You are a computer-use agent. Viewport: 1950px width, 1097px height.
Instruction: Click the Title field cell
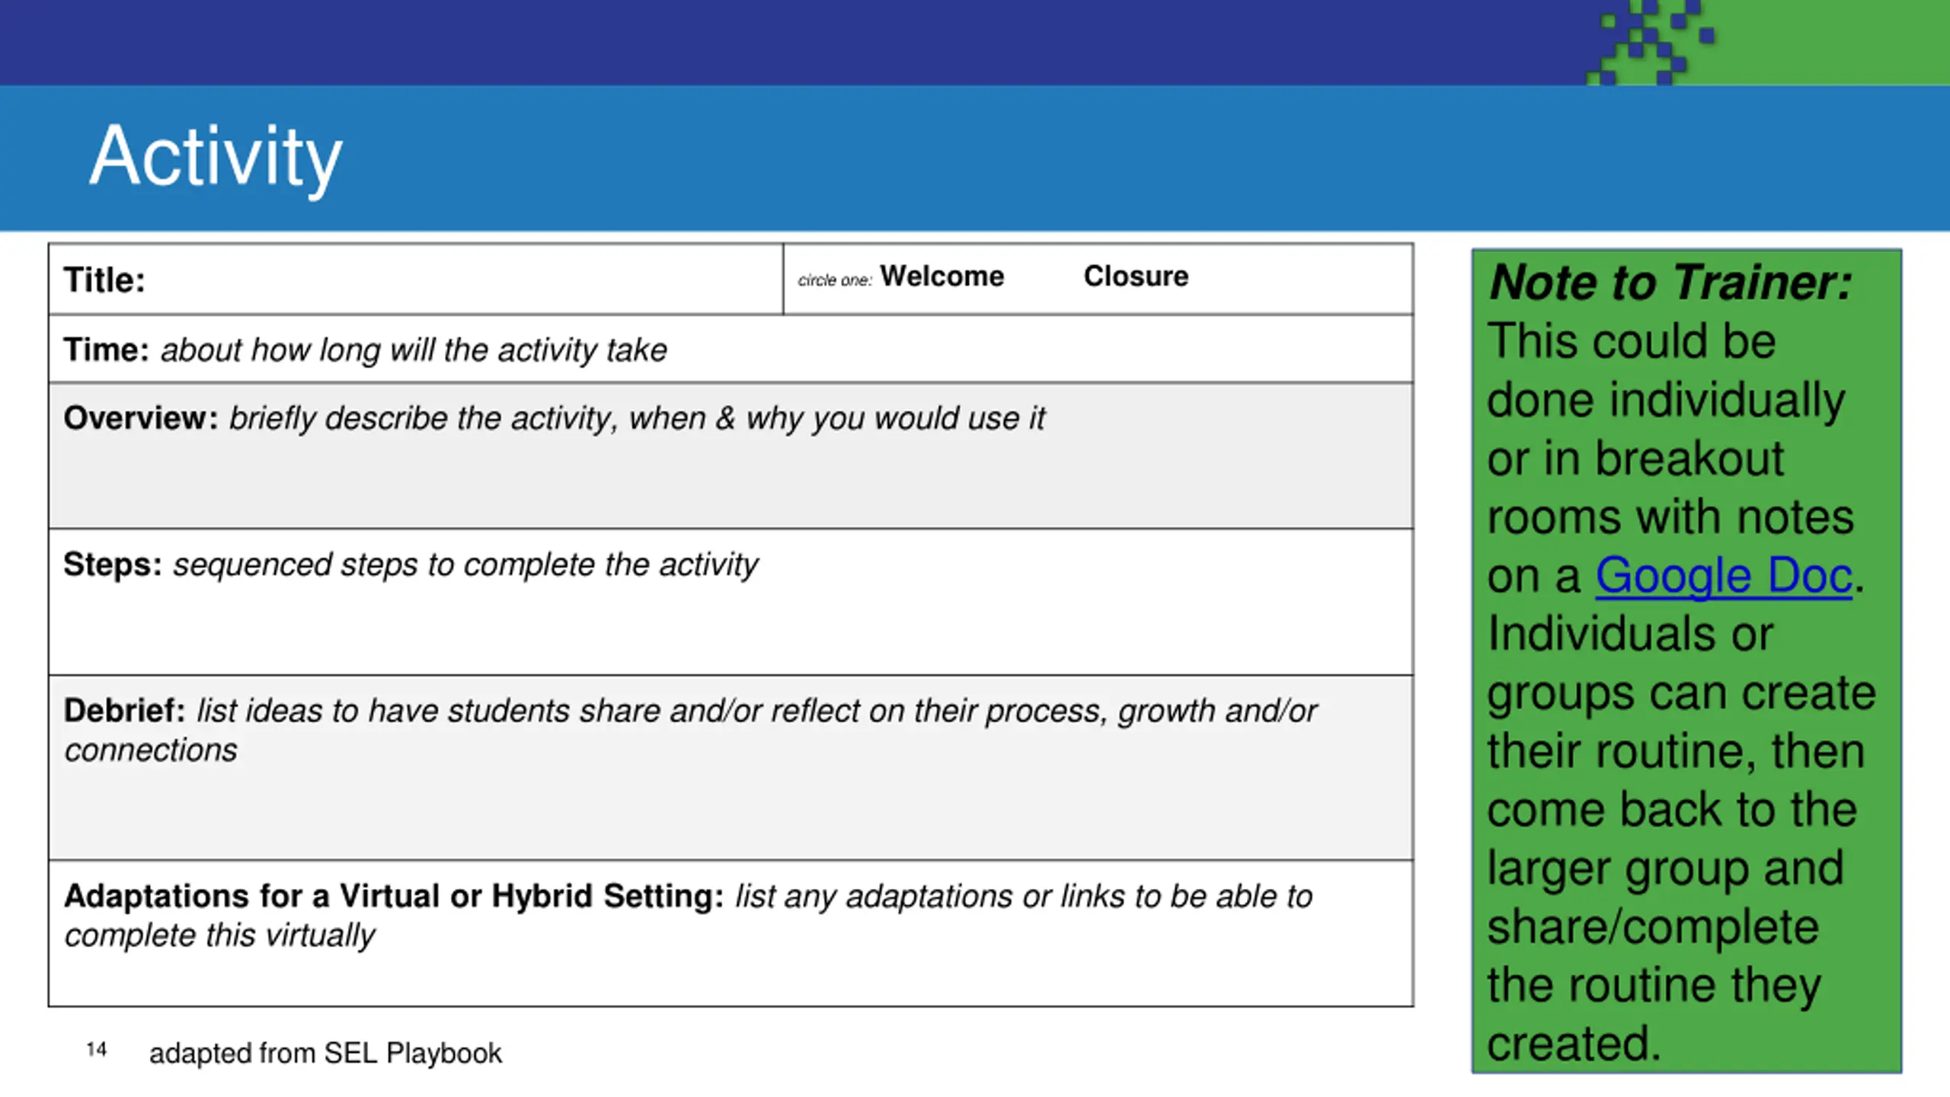[416, 279]
